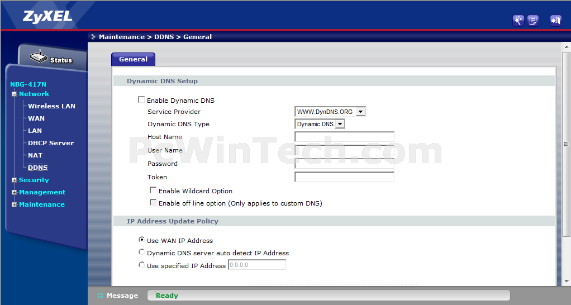Open NAT configuration

click(x=35, y=155)
